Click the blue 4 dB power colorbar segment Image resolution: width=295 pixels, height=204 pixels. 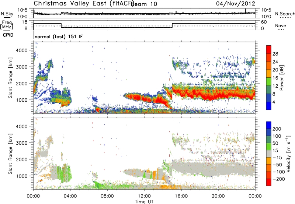point(269,106)
